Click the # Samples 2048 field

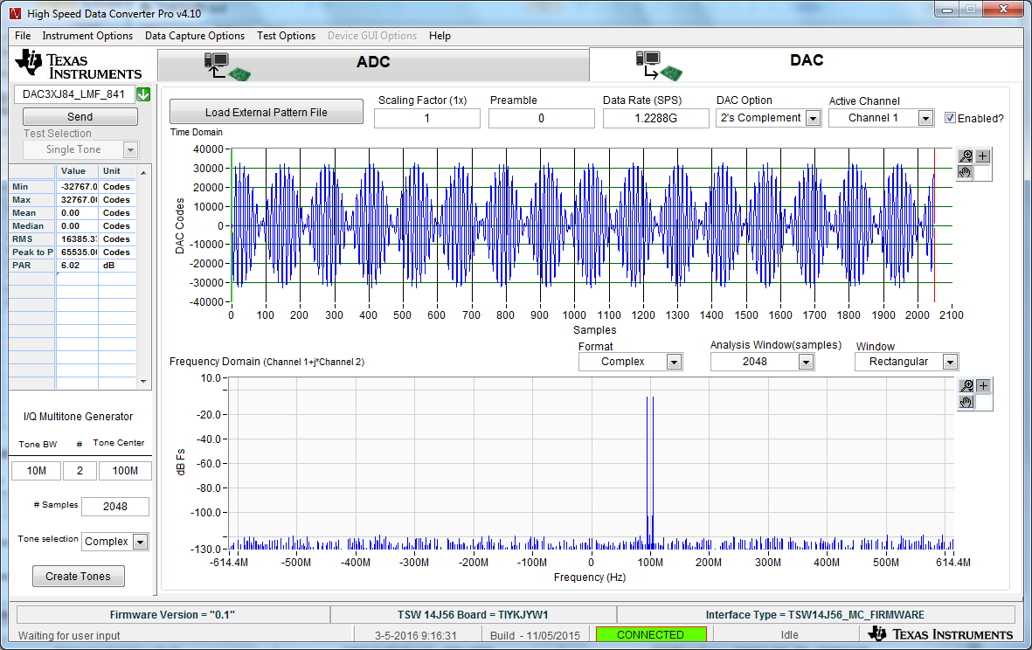coord(115,507)
